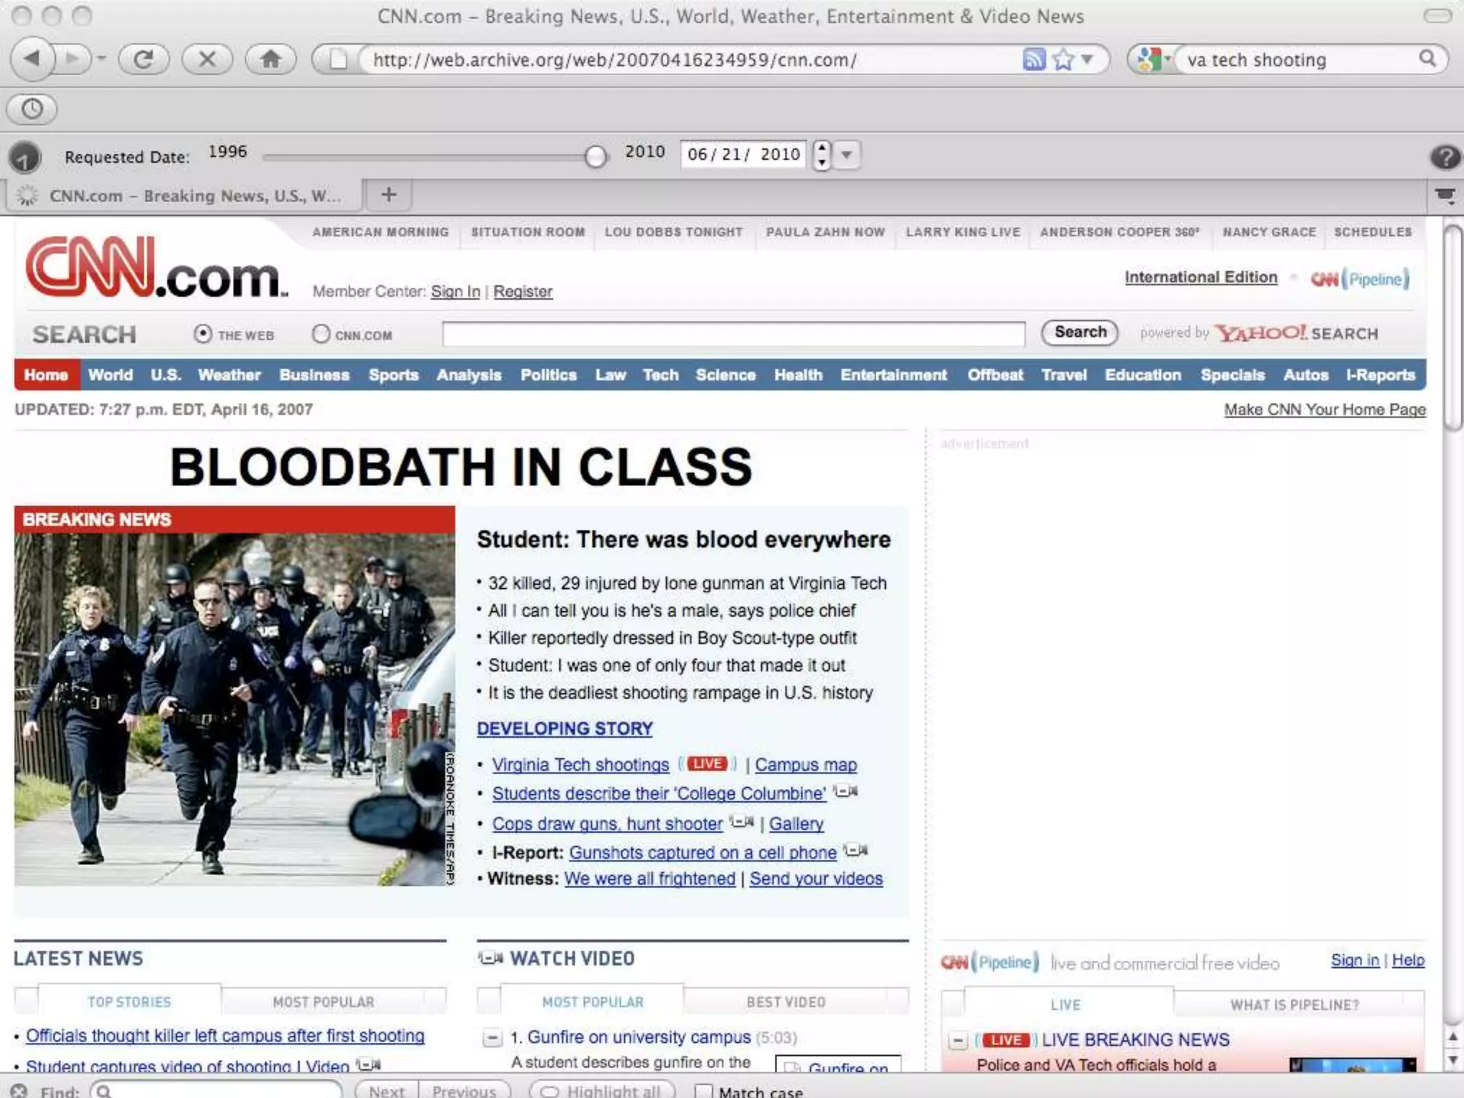Click the help question mark icon
The width and height of the screenshot is (1464, 1098).
tap(1445, 157)
